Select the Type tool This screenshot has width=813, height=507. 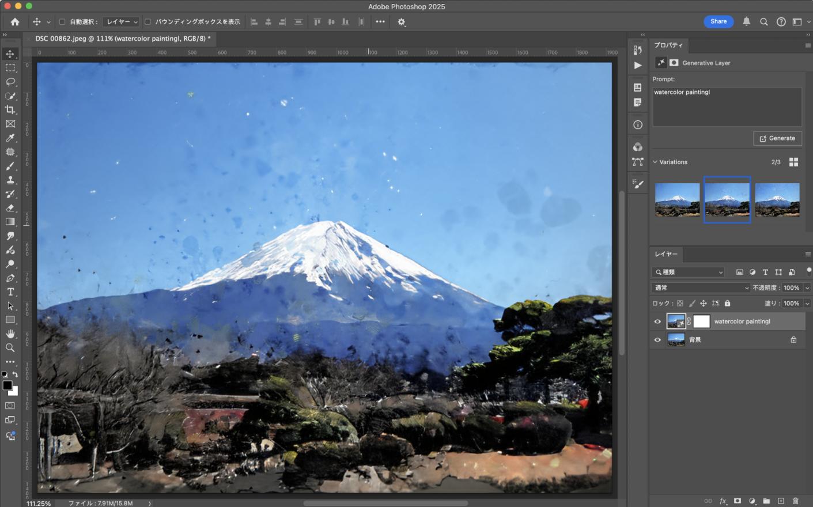(10, 292)
